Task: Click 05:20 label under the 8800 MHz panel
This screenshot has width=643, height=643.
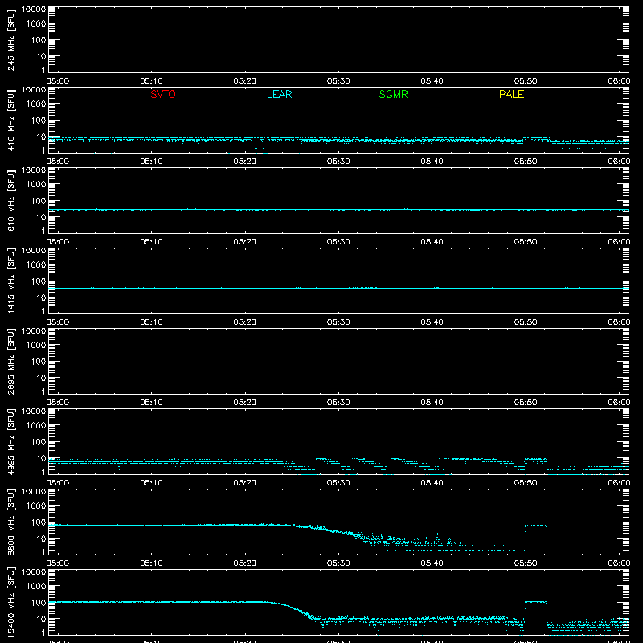Action: tap(245, 563)
